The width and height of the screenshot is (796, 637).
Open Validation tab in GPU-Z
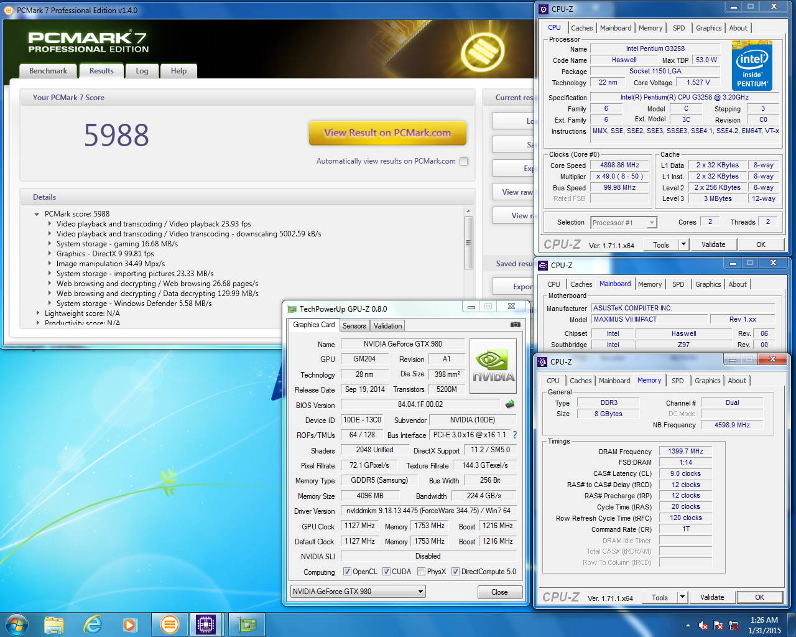pyautogui.click(x=387, y=326)
